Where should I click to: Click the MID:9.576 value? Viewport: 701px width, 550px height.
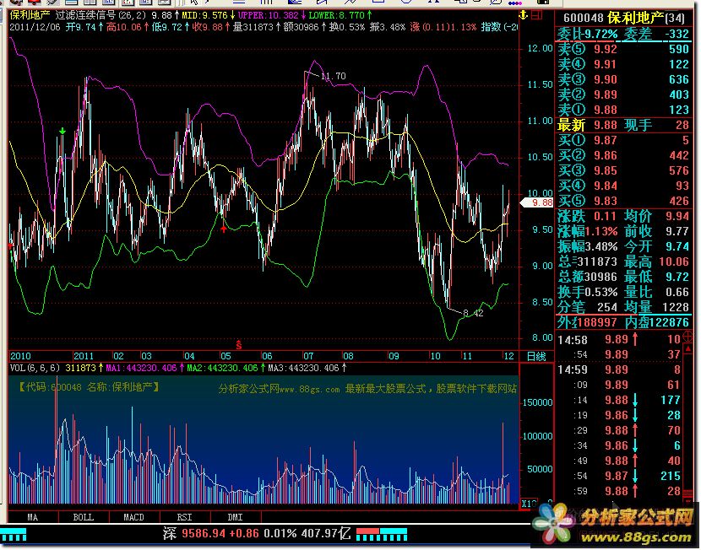point(205,15)
